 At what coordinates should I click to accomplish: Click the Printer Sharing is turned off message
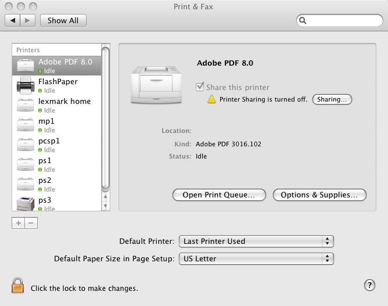click(x=263, y=99)
